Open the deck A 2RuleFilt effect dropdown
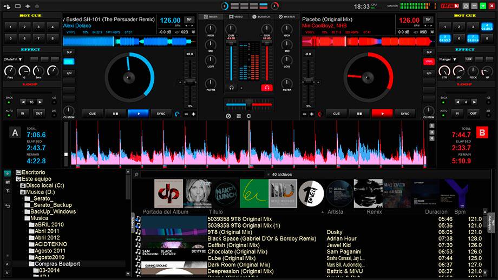Image resolution: width=498 pixels, height=280 pixels. coord(13,59)
